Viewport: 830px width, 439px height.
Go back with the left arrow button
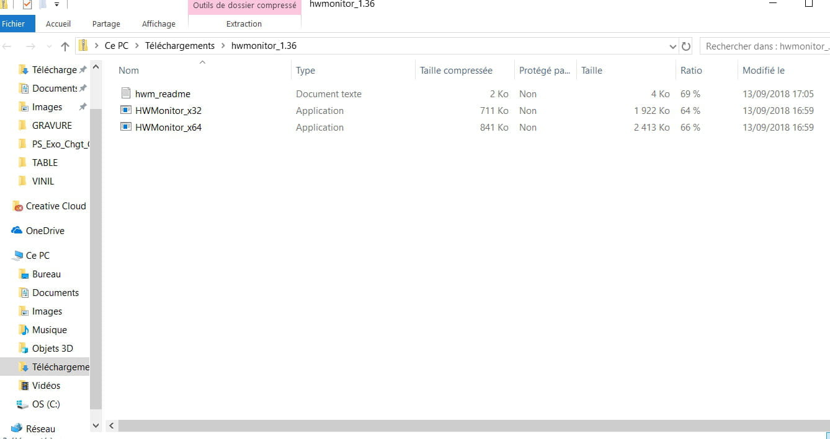8,46
